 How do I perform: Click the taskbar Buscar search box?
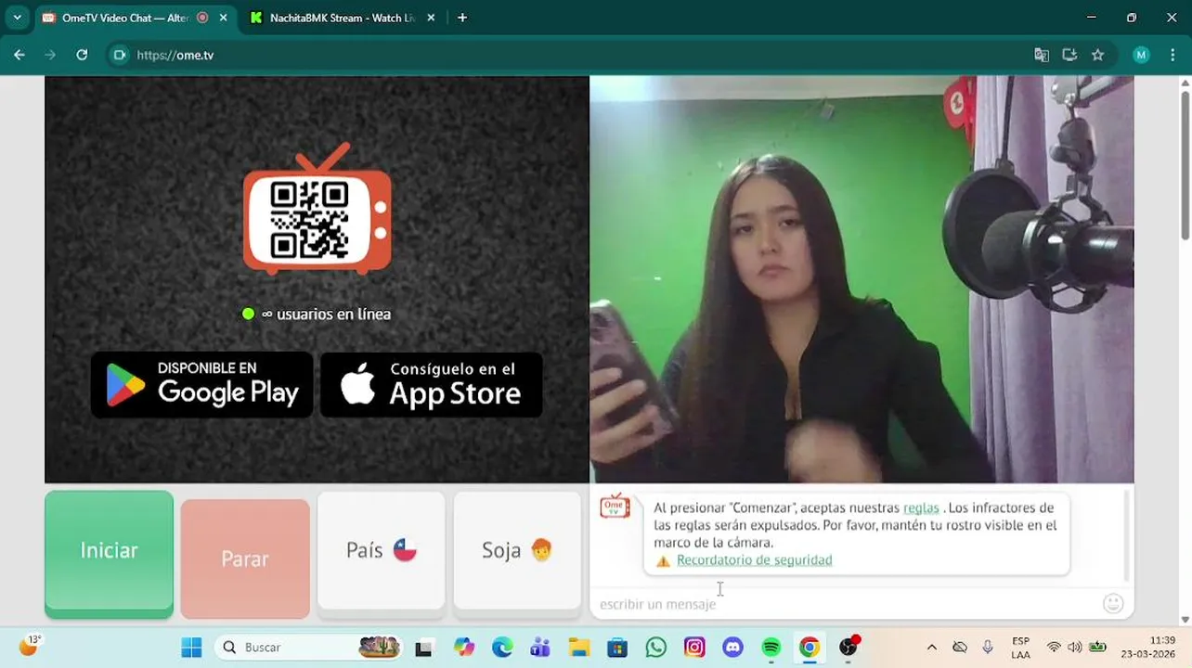click(310, 647)
